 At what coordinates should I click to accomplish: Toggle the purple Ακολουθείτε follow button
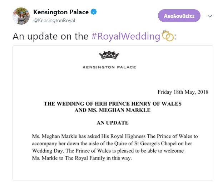coord(179,16)
